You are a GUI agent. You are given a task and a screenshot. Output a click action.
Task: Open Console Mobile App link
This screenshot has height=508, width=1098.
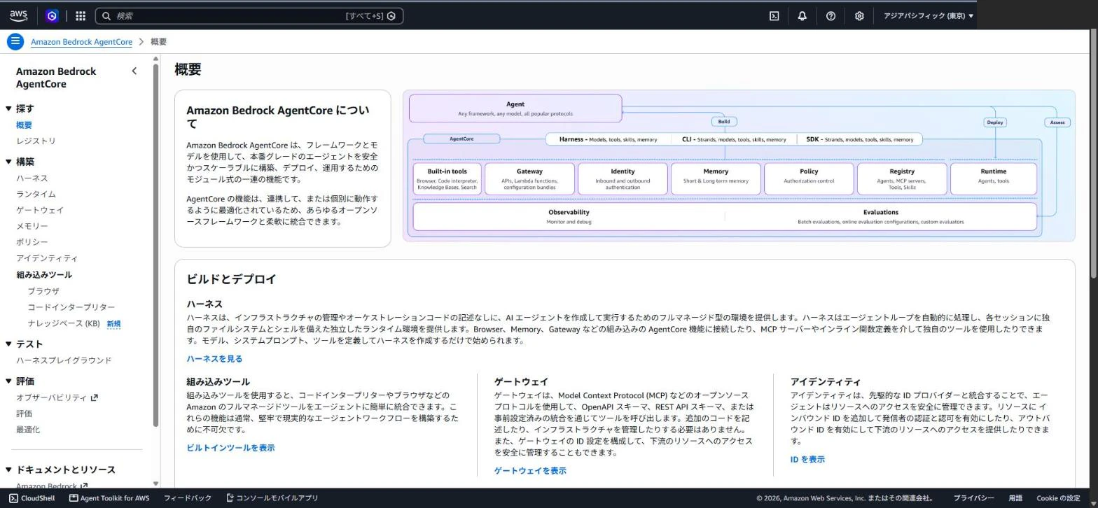[272, 498]
